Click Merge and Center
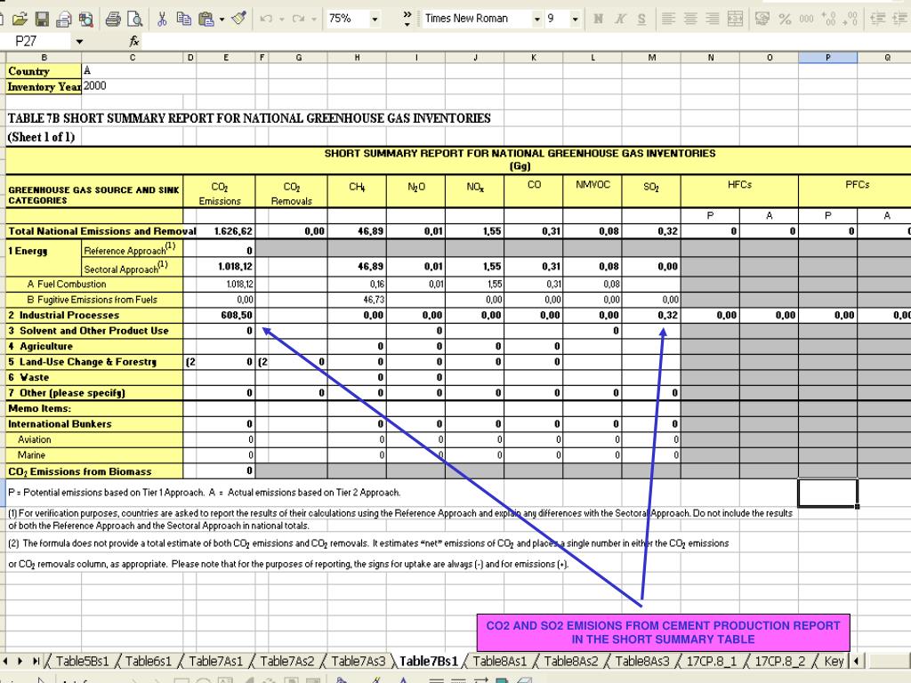 735,20
